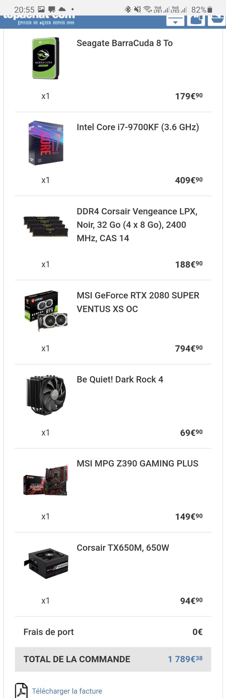The width and height of the screenshot is (226, 698).
Task: Tap the MSI Z390 motherboard image
Action: click(x=46, y=479)
